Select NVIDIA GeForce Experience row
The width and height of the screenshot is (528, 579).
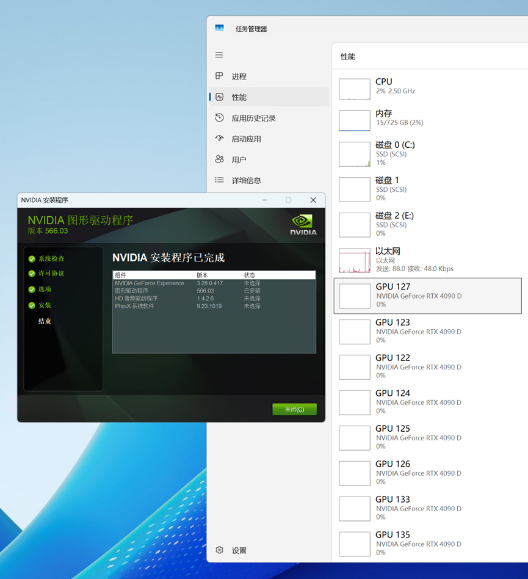pyautogui.click(x=214, y=283)
